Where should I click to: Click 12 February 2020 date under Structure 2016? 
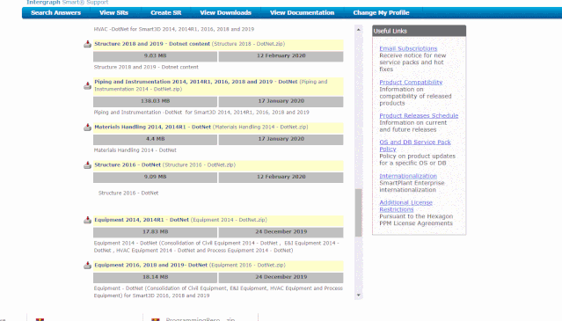(281, 178)
